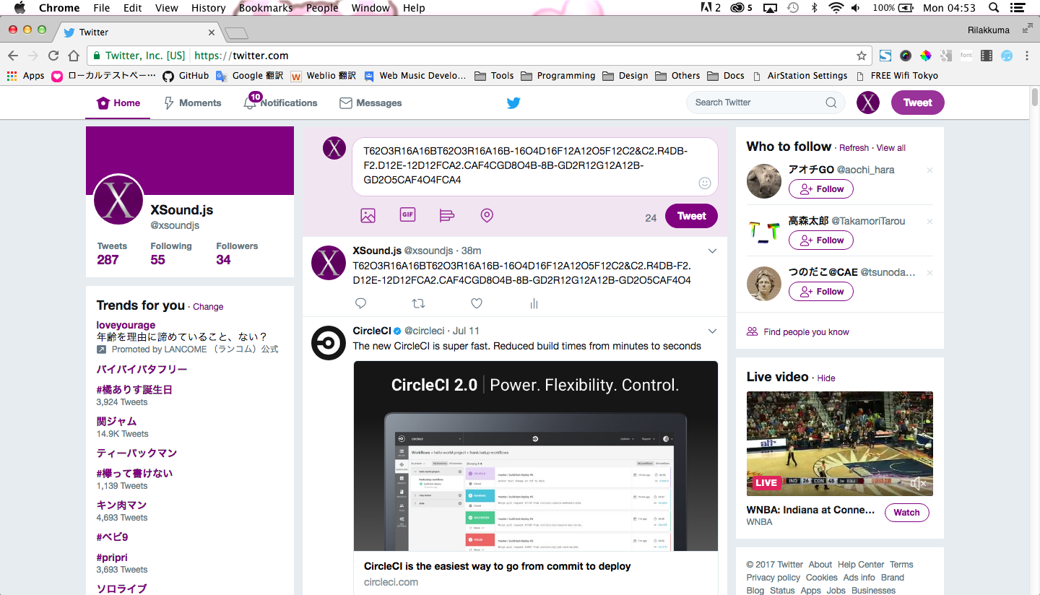Retweet the XSound.js tweet
Viewport: 1040px width, 595px height.
coord(418,303)
